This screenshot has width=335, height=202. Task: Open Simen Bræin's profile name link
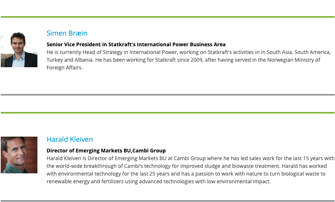(67, 33)
